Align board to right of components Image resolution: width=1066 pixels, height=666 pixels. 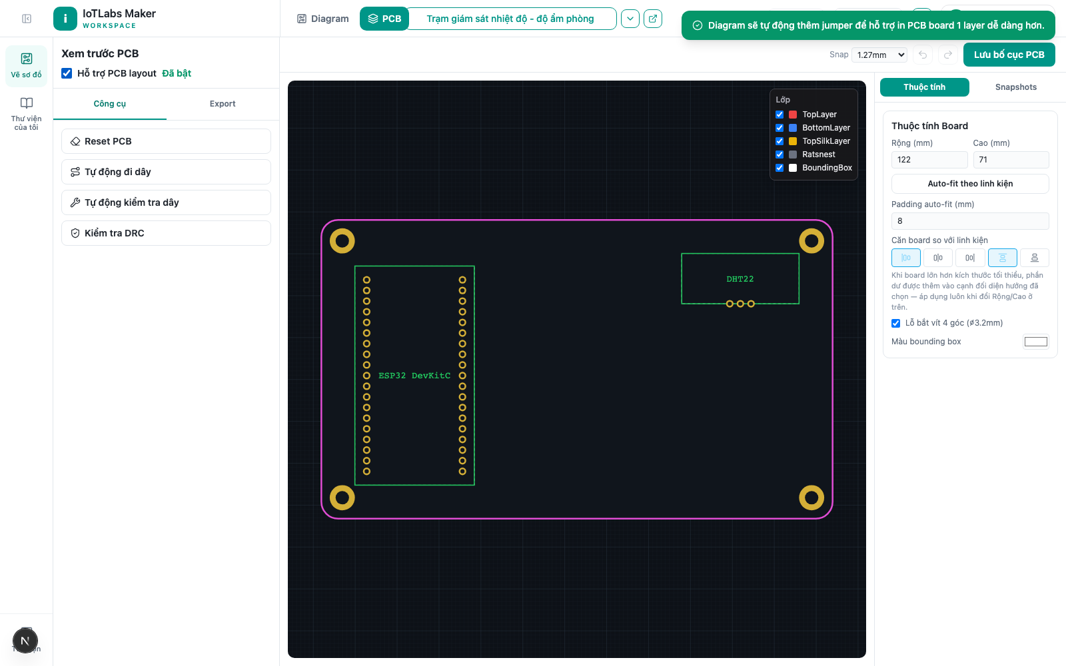pyautogui.click(x=970, y=258)
